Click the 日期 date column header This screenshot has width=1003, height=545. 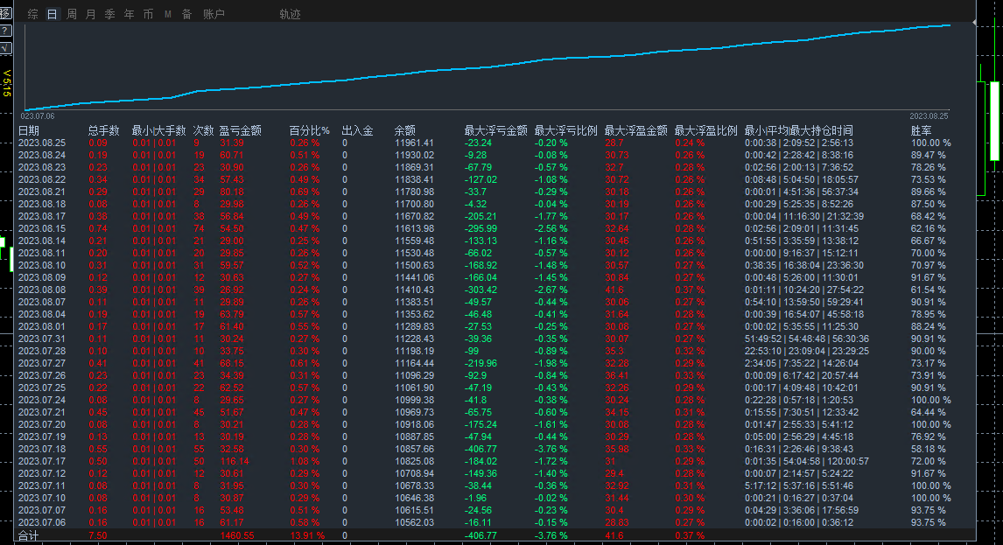pyautogui.click(x=29, y=130)
